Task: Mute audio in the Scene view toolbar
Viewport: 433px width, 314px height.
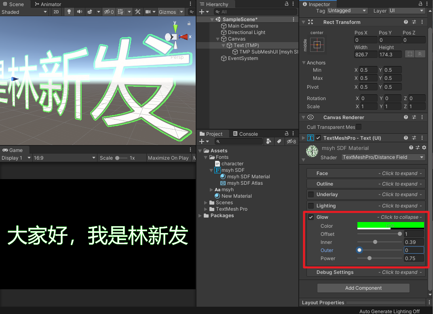Action: (80, 12)
